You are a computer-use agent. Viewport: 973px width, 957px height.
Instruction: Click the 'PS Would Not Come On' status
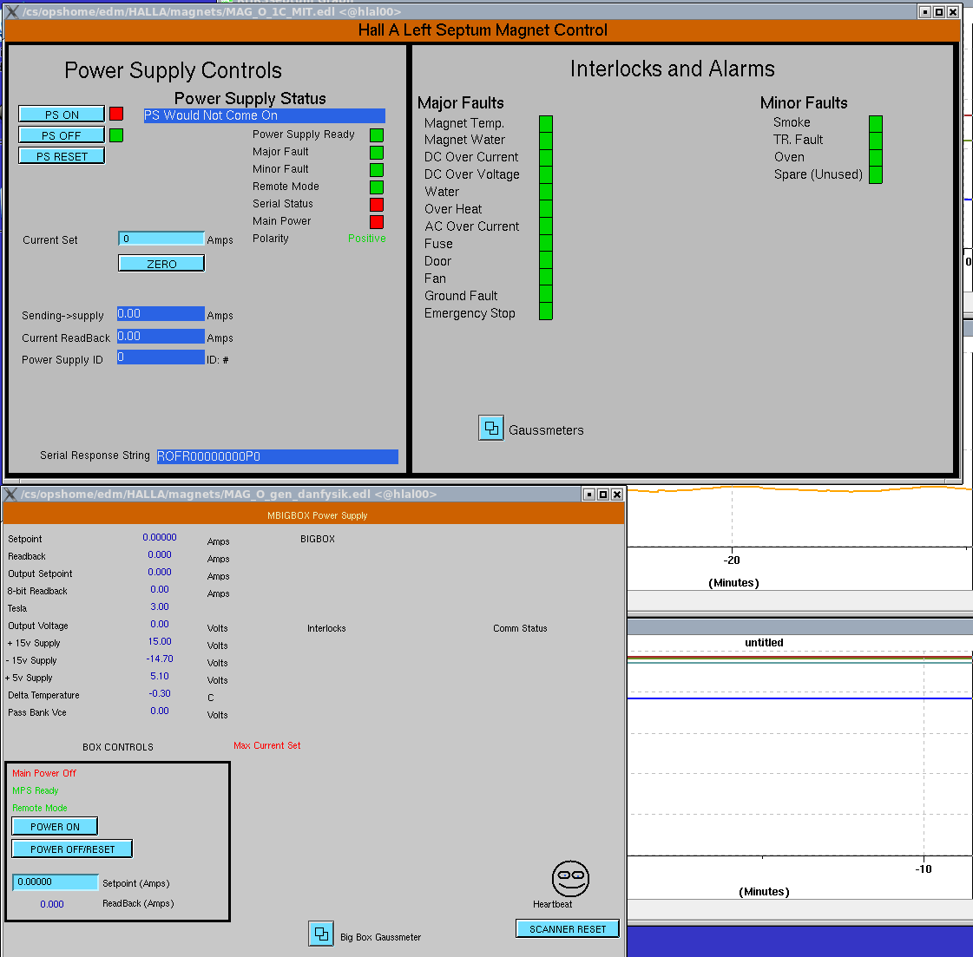click(265, 115)
